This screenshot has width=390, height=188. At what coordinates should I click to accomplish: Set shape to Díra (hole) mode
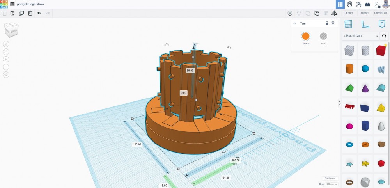(323, 36)
